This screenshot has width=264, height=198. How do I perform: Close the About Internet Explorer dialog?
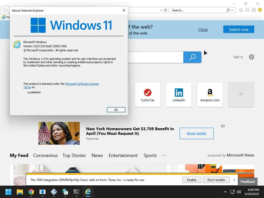[x=124, y=10]
